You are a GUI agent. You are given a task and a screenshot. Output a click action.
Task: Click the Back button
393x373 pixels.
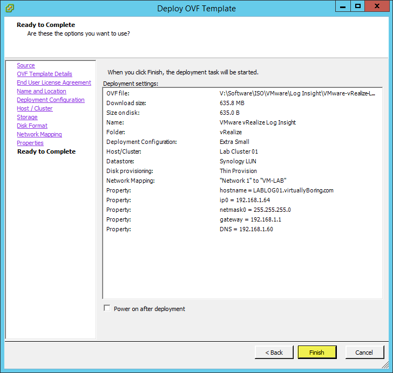pyautogui.click(x=274, y=353)
